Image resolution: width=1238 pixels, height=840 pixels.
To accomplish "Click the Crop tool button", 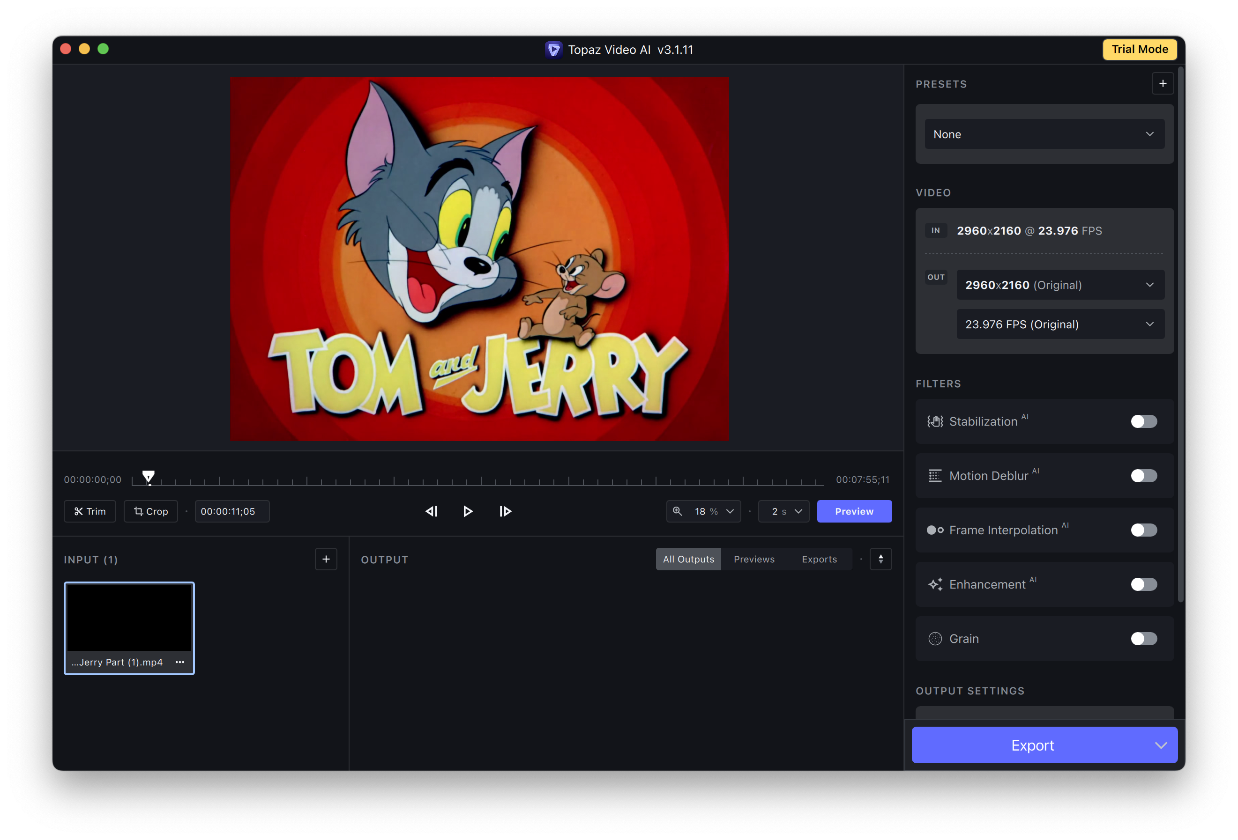I will 151,511.
